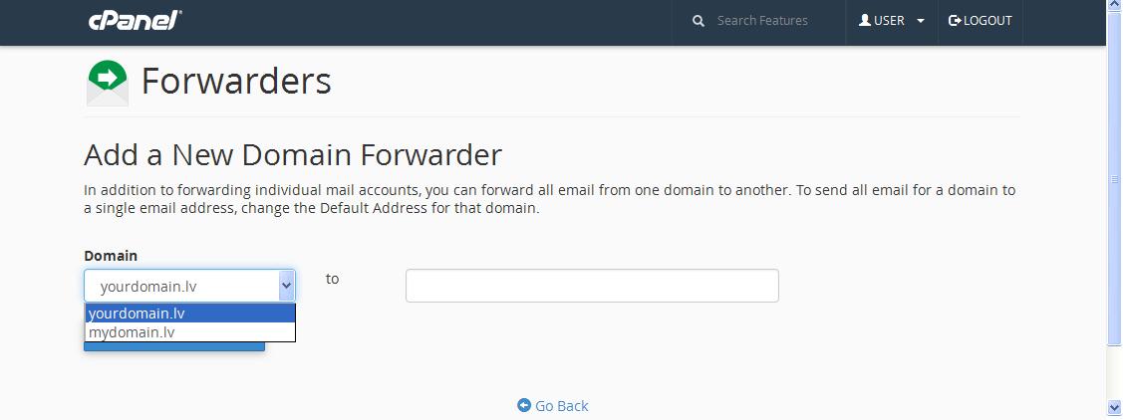
Task: Click the magnifying glass search icon
Action: [699, 21]
